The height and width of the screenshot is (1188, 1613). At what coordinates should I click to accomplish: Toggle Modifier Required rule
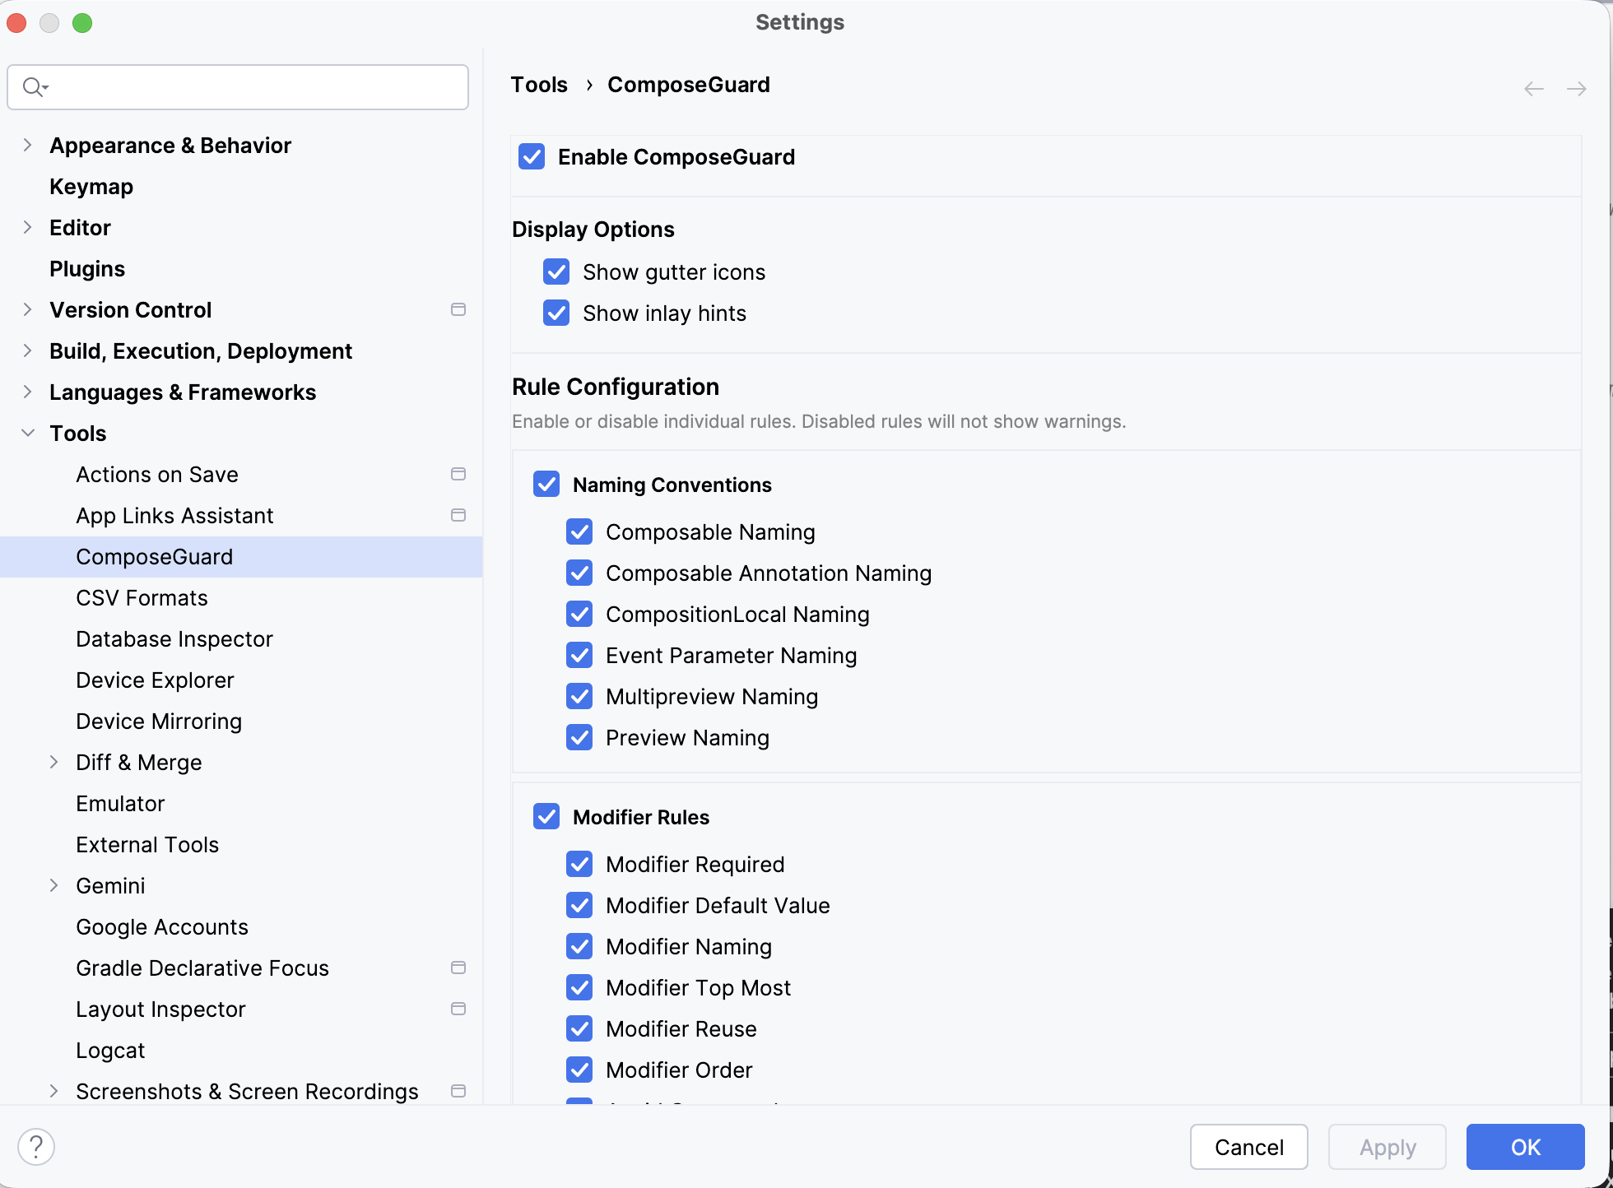[x=579, y=864]
